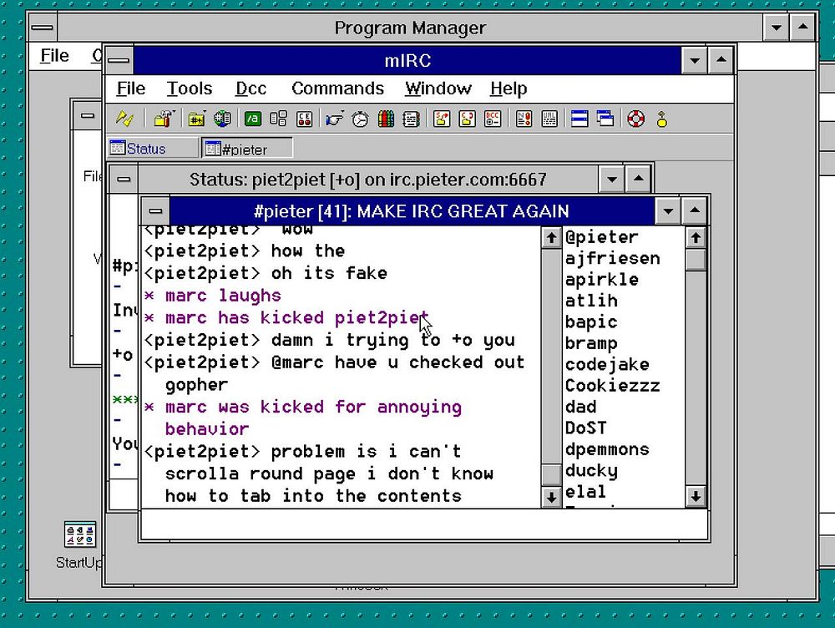Open the notify list icon
Screen dimensions: 835x628
tap(524, 119)
